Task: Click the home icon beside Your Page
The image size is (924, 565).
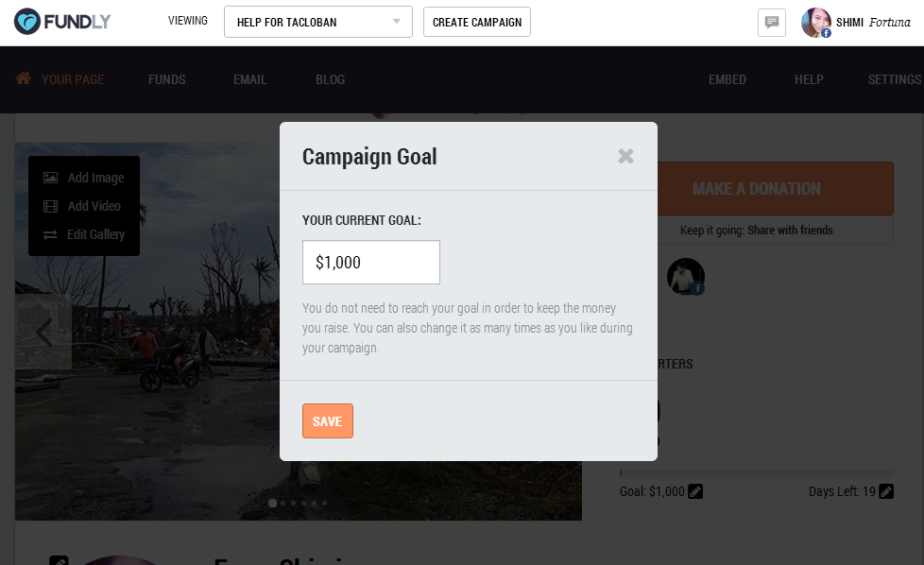Action: tap(24, 78)
